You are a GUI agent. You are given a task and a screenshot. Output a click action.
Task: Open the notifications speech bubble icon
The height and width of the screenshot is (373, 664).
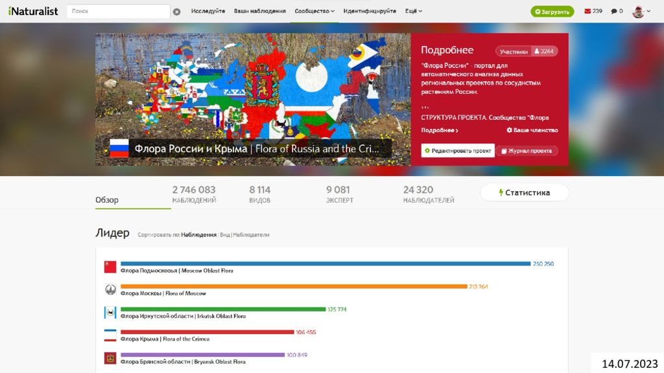click(613, 12)
